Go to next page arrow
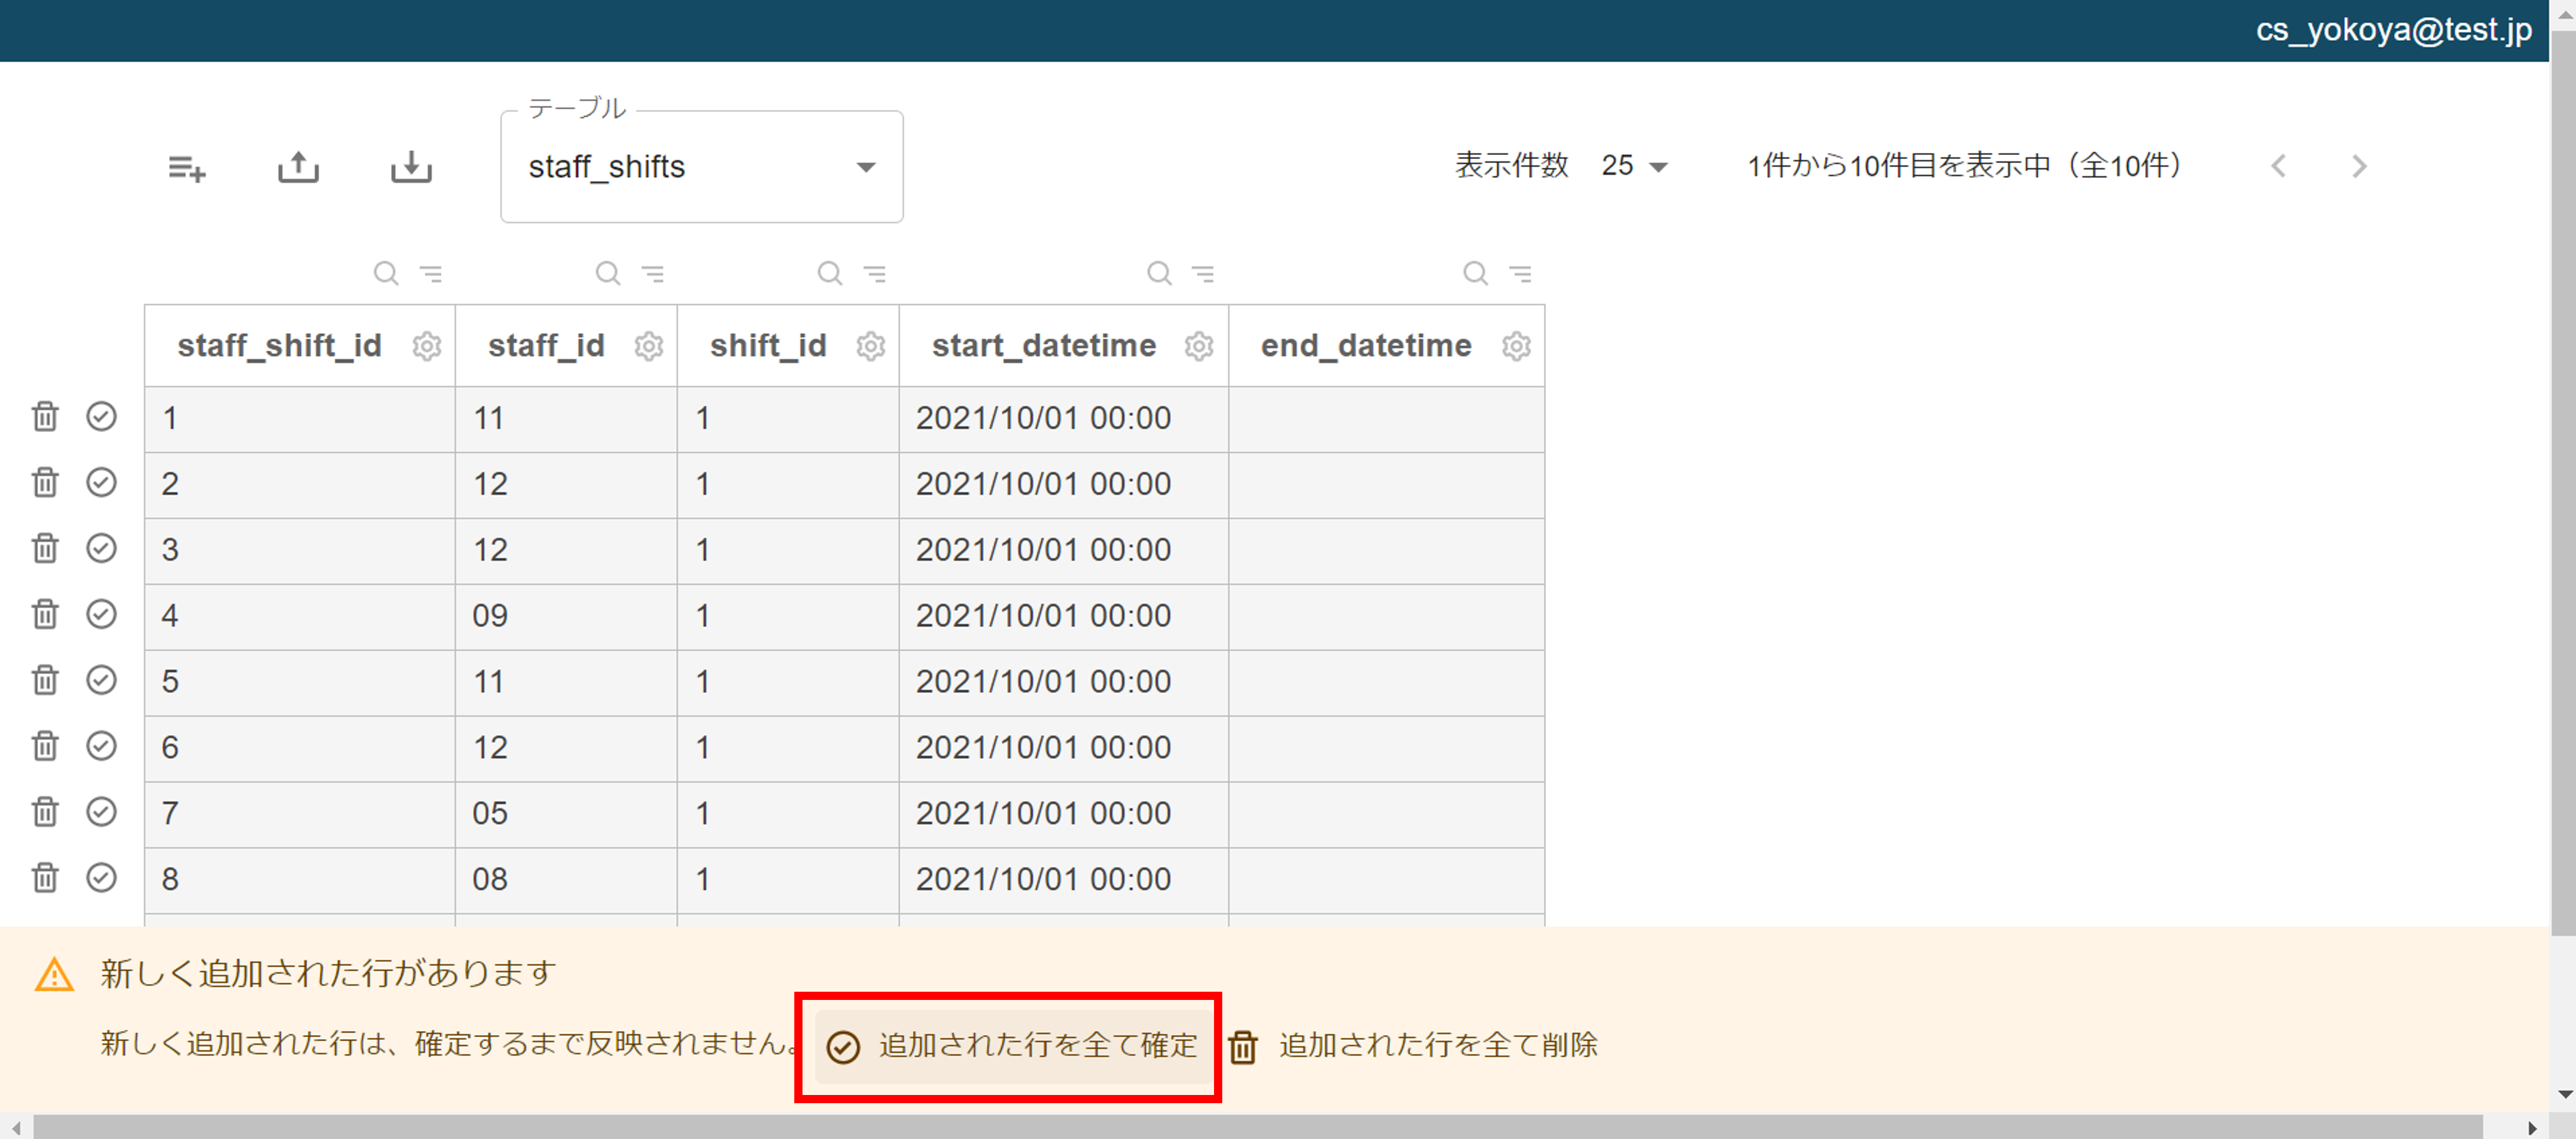2576x1139 pixels. pyautogui.click(x=2360, y=166)
